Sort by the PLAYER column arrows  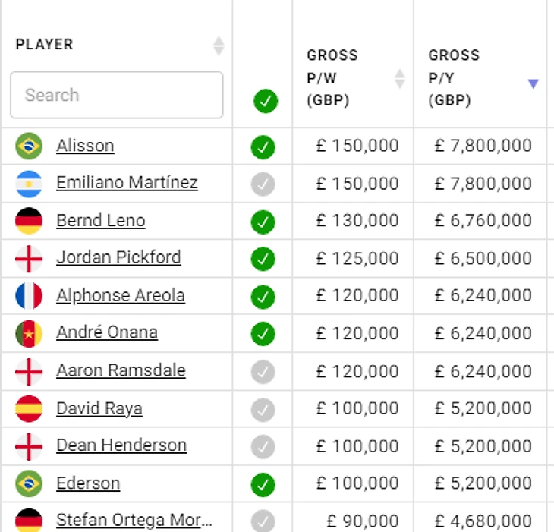click(219, 46)
